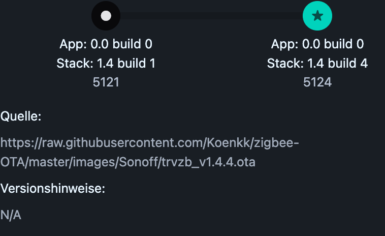This screenshot has height=236, width=385.
Task: Click "master" in the source URL path
Action: 47,162
